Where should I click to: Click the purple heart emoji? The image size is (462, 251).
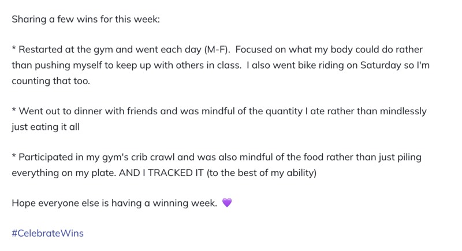point(227,203)
